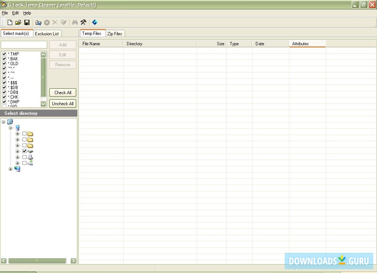Click the New profile blank page icon
This screenshot has height=273, width=377.
click(x=10, y=22)
